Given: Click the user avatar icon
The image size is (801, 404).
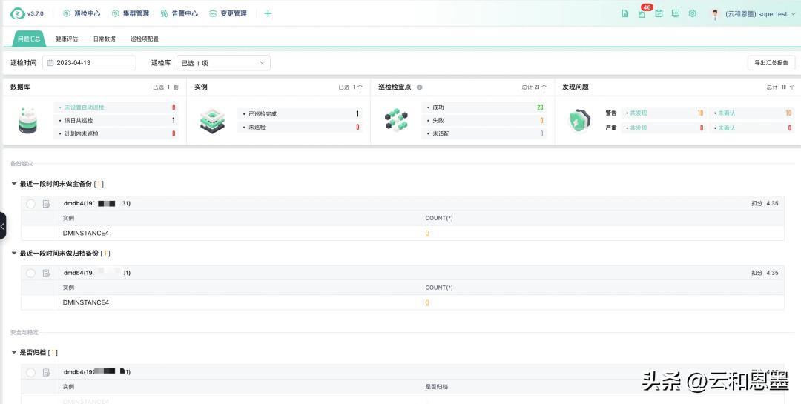Looking at the screenshot, I should 715,14.
